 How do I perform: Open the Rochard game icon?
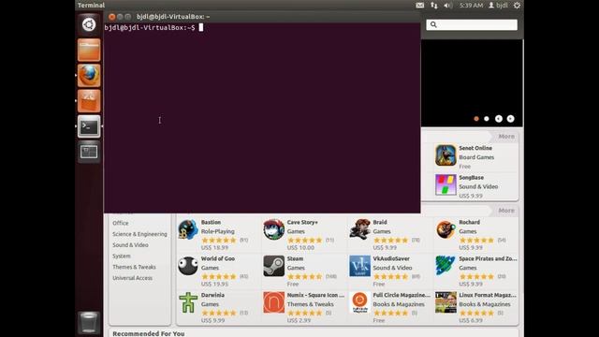[x=446, y=229]
